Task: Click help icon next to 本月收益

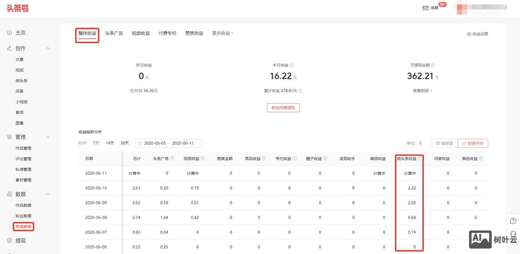Action: coord(292,66)
